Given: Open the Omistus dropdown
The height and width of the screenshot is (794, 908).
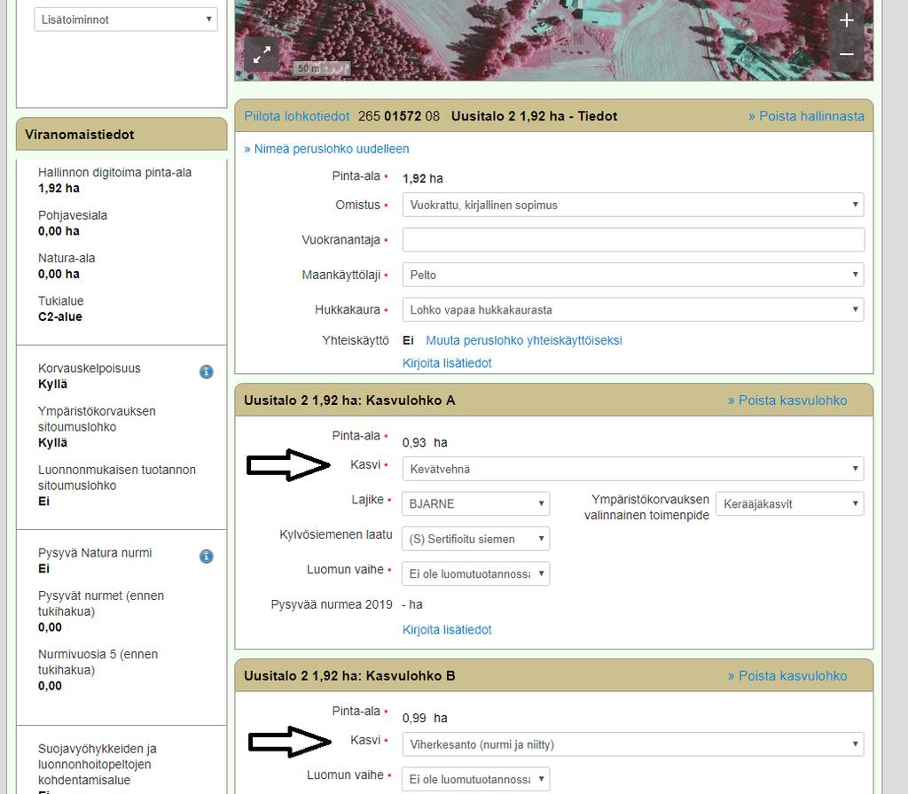Looking at the screenshot, I should point(633,205).
